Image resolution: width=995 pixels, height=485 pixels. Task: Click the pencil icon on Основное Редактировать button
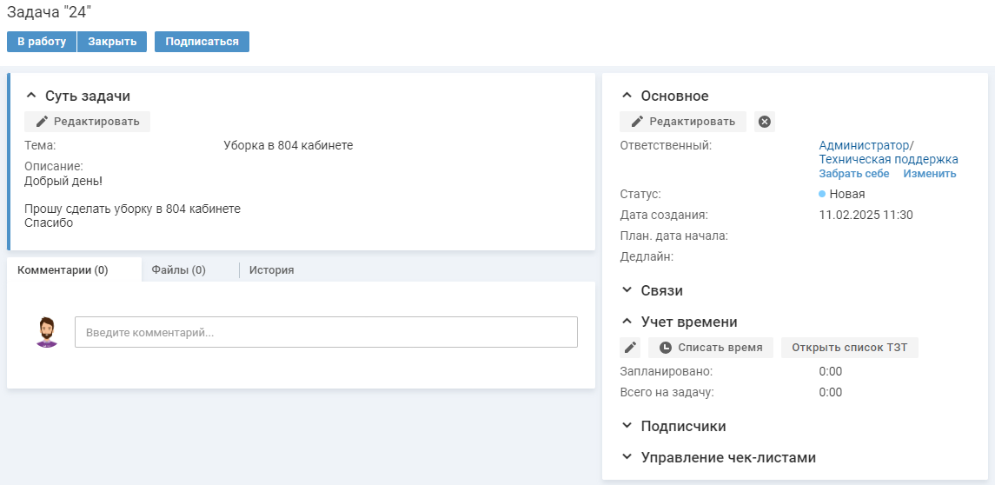[638, 122]
